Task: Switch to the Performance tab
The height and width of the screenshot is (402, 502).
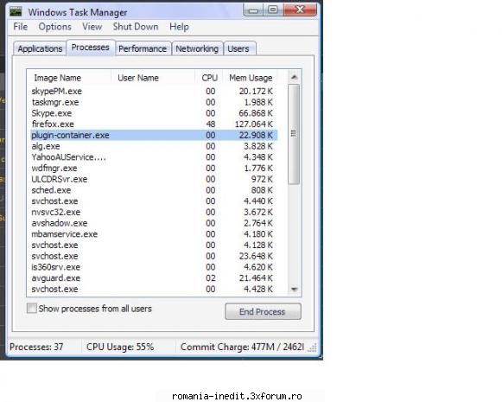Action: [143, 48]
